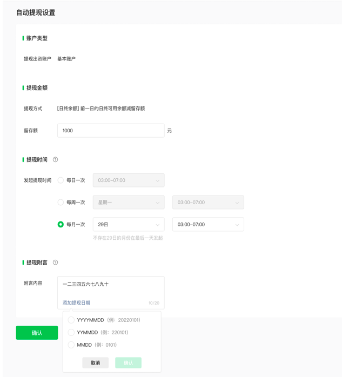Select the 每周一次 radio button
Image resolution: width=342 pixels, height=377 pixels.
(61, 202)
